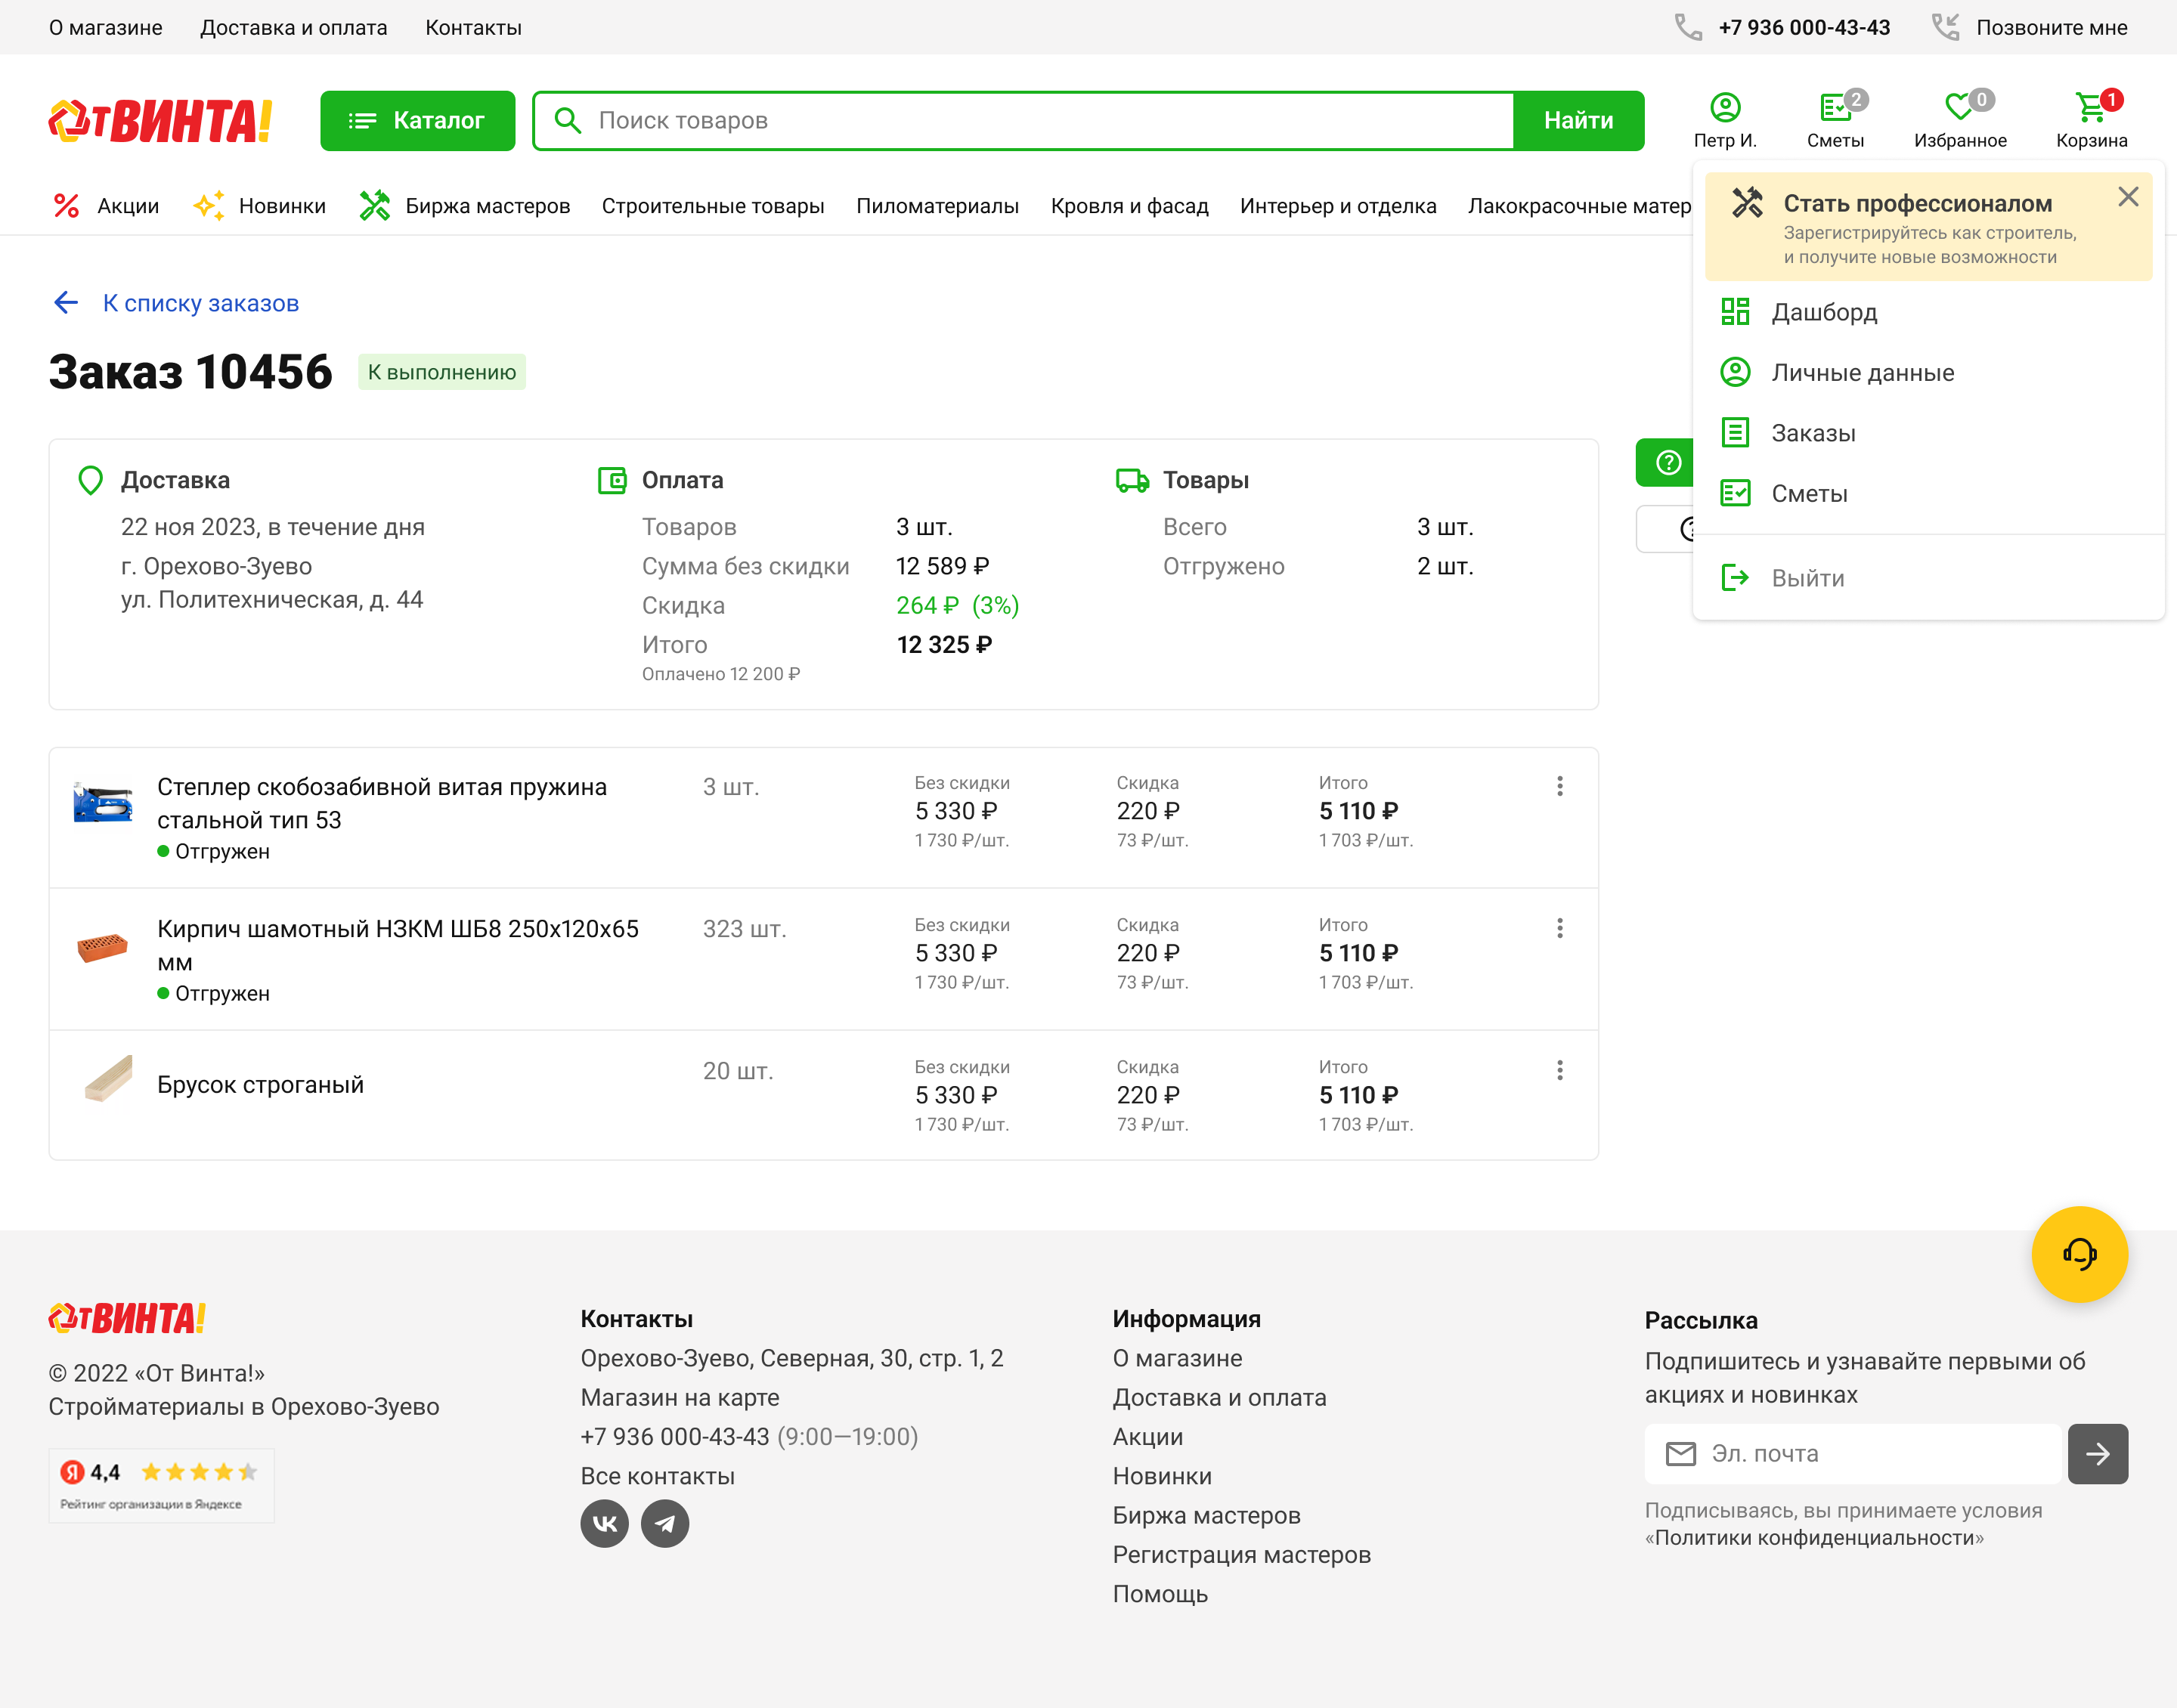This screenshot has height=1708, width=2177.
Task: Select Заказы in profile menu
Action: click(1812, 433)
